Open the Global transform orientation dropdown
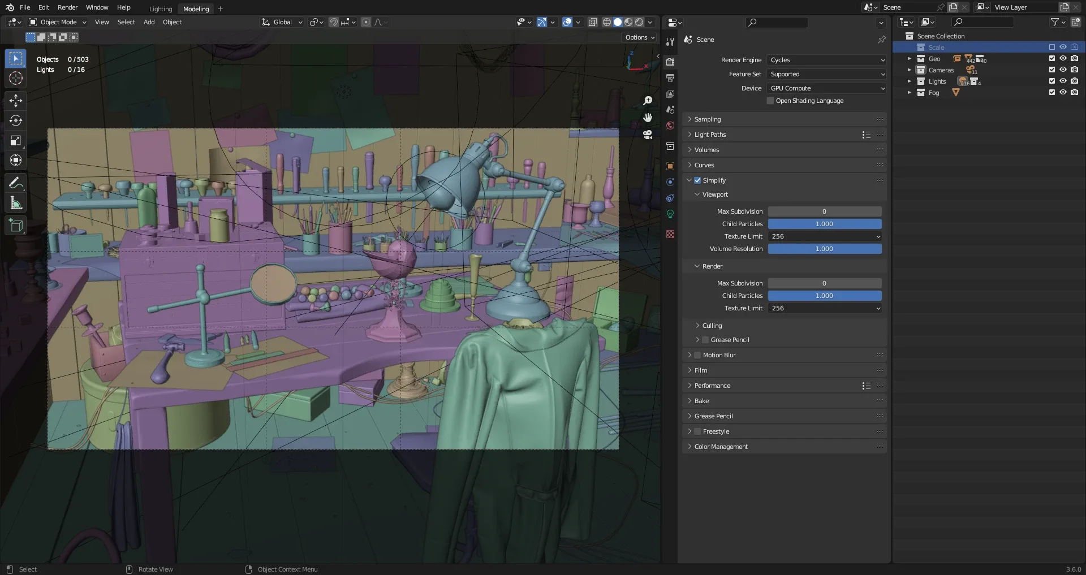Viewport: 1086px width, 575px height. tap(282, 22)
